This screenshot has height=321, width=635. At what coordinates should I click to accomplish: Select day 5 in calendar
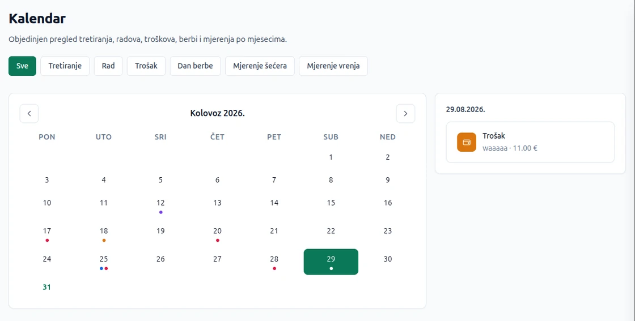pos(160,180)
